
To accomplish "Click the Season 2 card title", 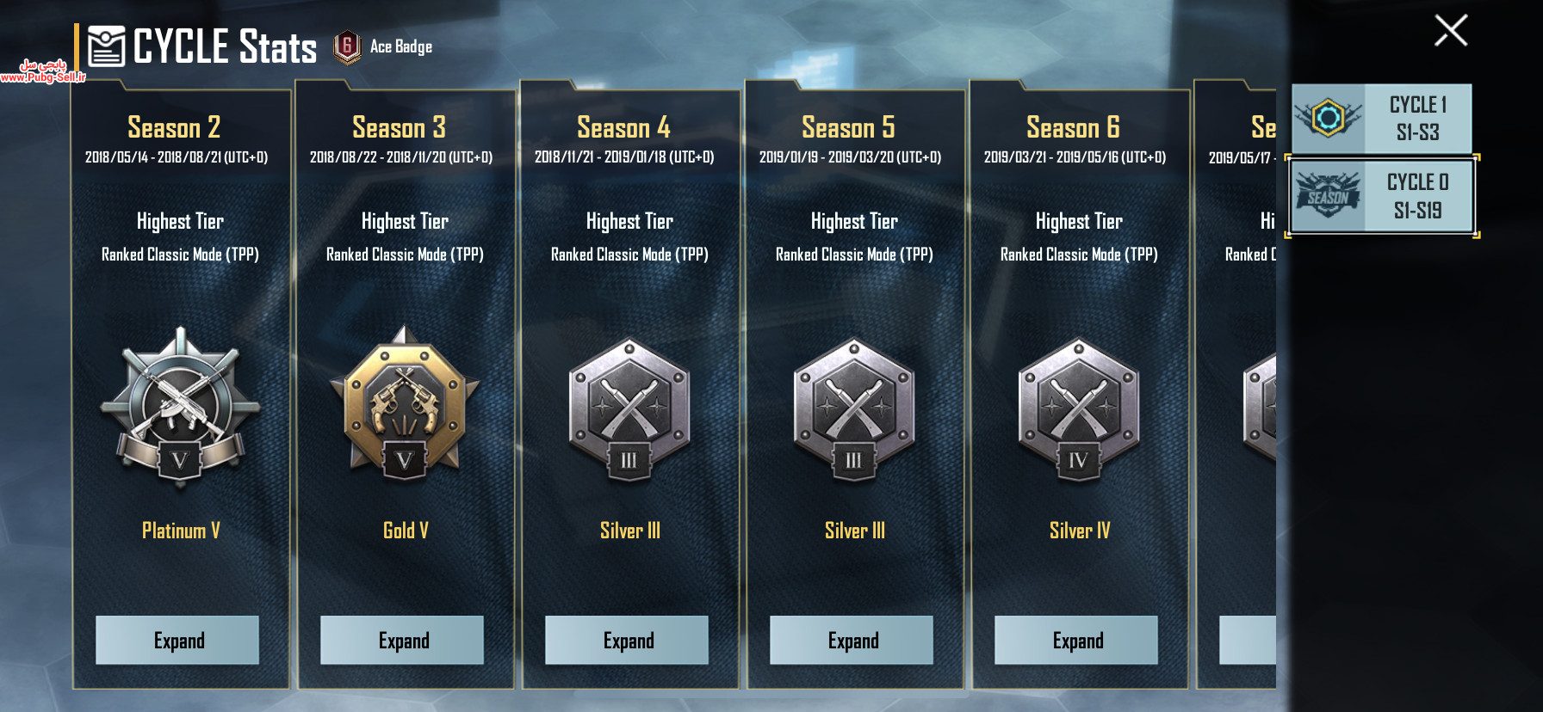I will pos(174,127).
